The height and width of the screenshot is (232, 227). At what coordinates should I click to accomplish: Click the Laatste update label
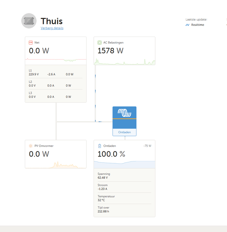(x=196, y=19)
